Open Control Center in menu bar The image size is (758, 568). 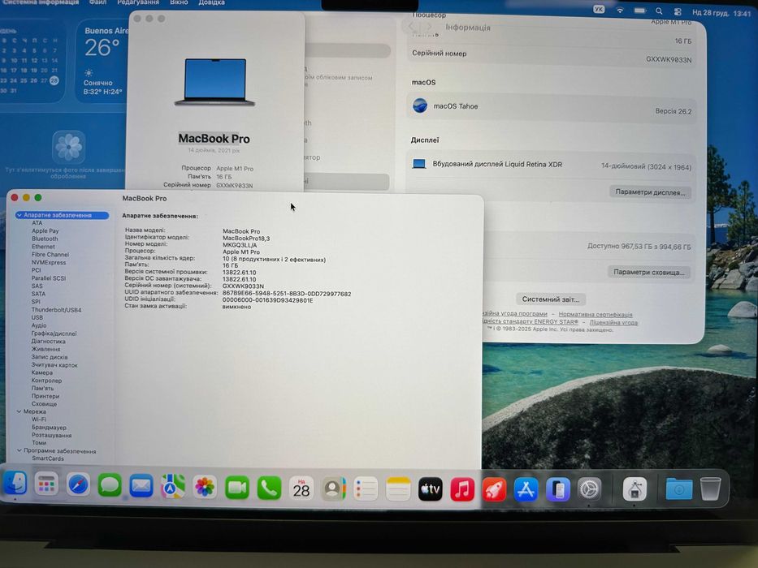[x=678, y=11]
